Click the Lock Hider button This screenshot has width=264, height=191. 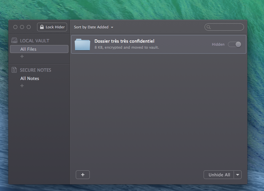tap(52, 27)
